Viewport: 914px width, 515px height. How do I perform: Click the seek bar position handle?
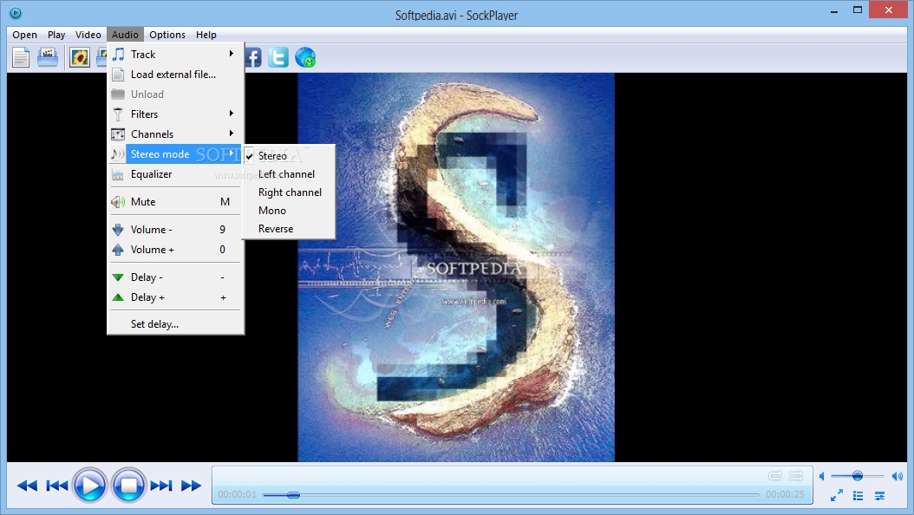[x=293, y=494]
